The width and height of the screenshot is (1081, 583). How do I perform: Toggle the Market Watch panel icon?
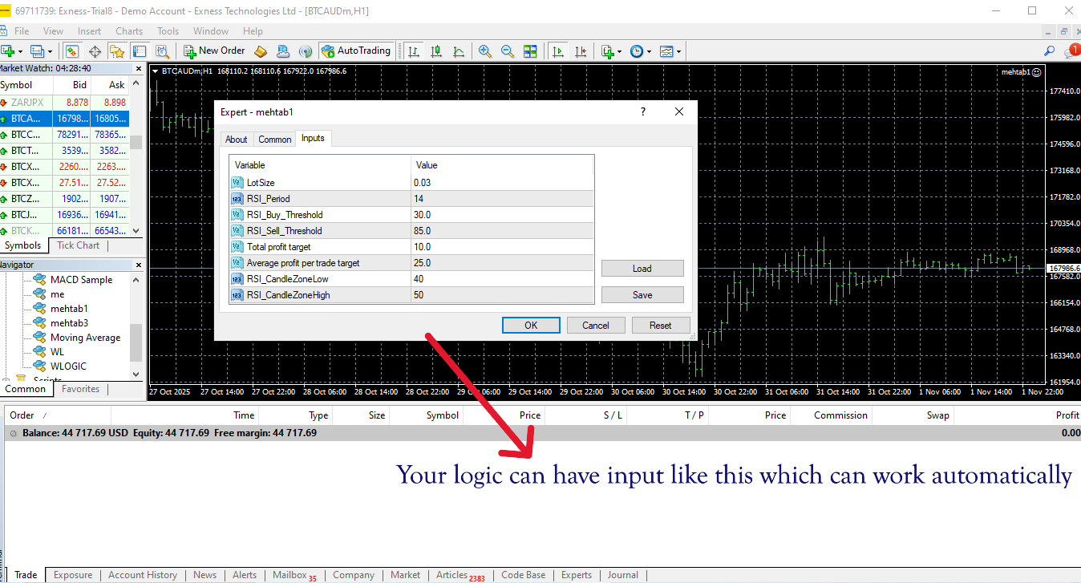[x=72, y=51]
